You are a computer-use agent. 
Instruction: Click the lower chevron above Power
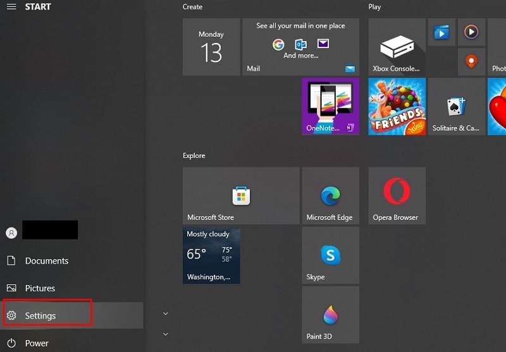166,334
